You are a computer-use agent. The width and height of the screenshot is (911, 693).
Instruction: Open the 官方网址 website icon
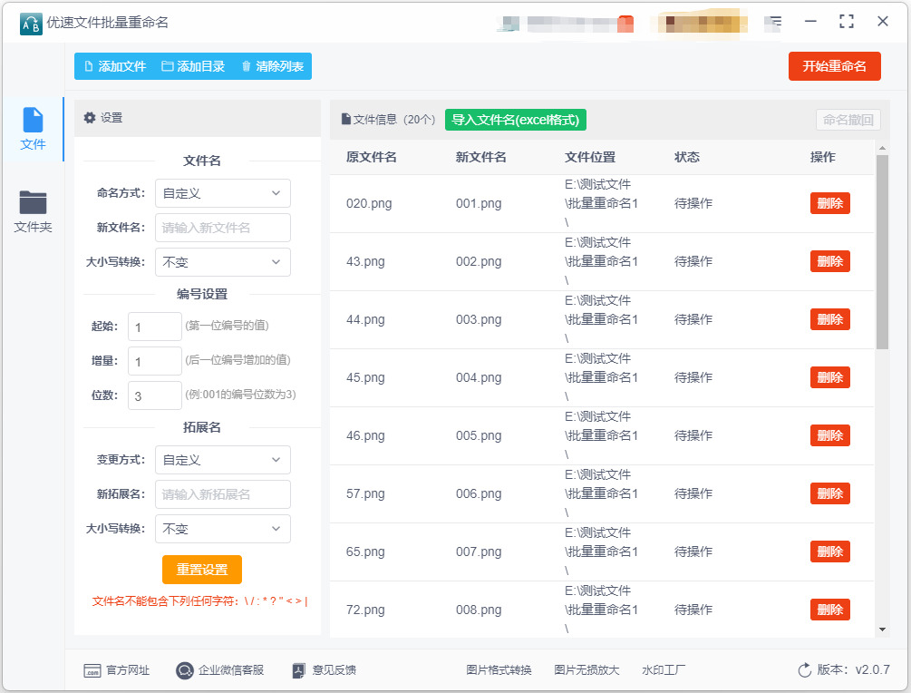point(92,670)
